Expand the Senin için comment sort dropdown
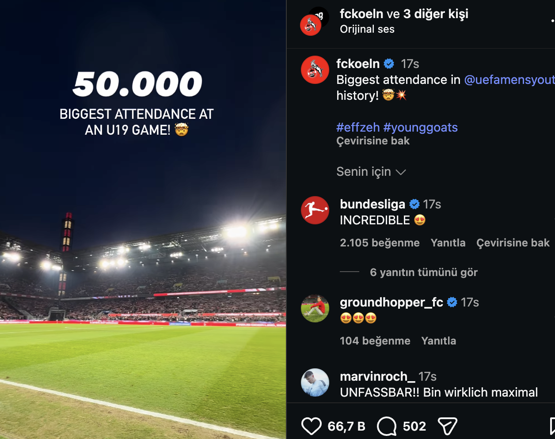The image size is (555, 439). [x=371, y=171]
